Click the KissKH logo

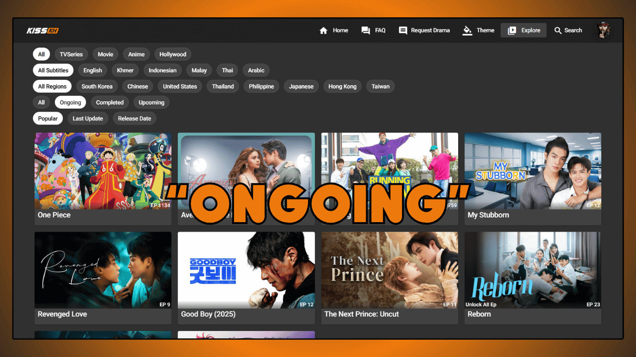tap(43, 31)
